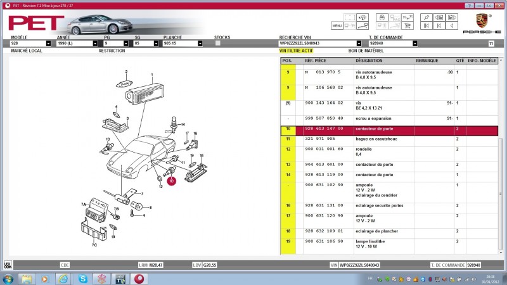Click the shopping cart icon
This screenshot has height=285, width=507.
[x=408, y=25]
